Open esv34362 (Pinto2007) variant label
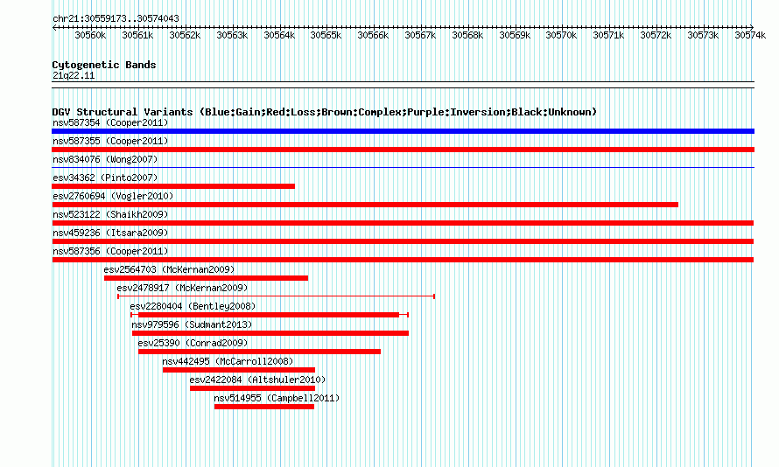779x467 pixels. (105, 178)
